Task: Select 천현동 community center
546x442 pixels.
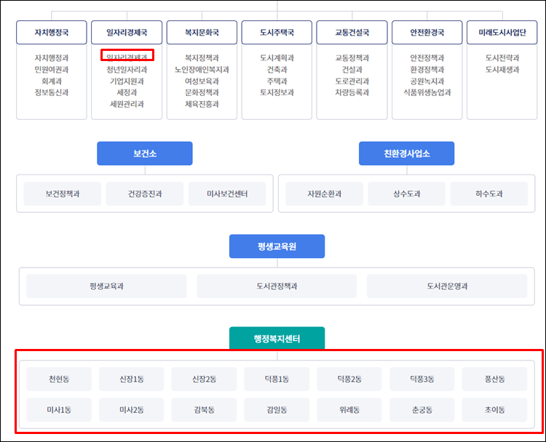Action: pos(59,379)
